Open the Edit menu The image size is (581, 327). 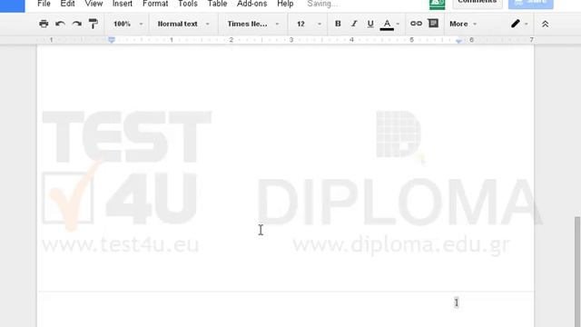(x=67, y=4)
